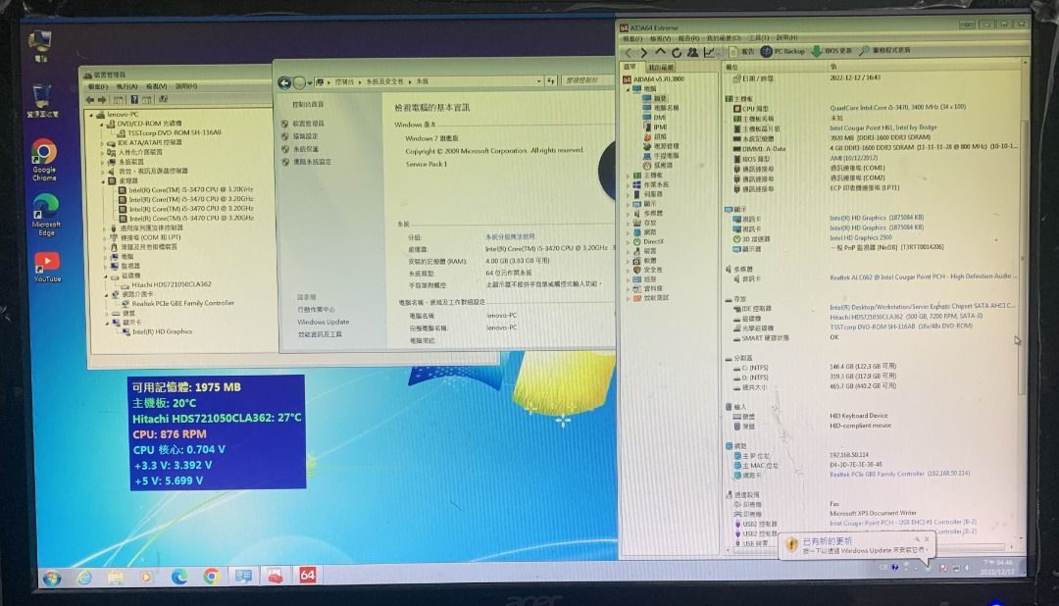The image size is (1059, 606).
Task: Click Device Manager link in System sidebar
Action: coord(308,124)
